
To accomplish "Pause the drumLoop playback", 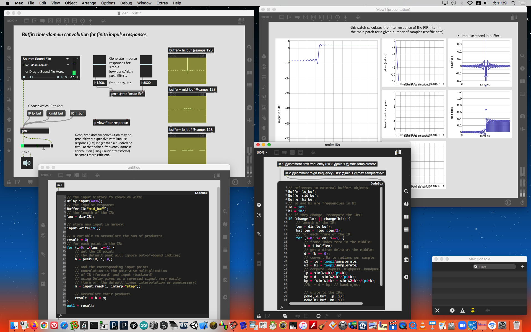I will 24,77.
